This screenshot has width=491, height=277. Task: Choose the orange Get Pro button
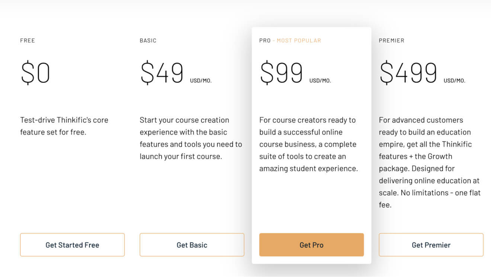pyautogui.click(x=311, y=245)
